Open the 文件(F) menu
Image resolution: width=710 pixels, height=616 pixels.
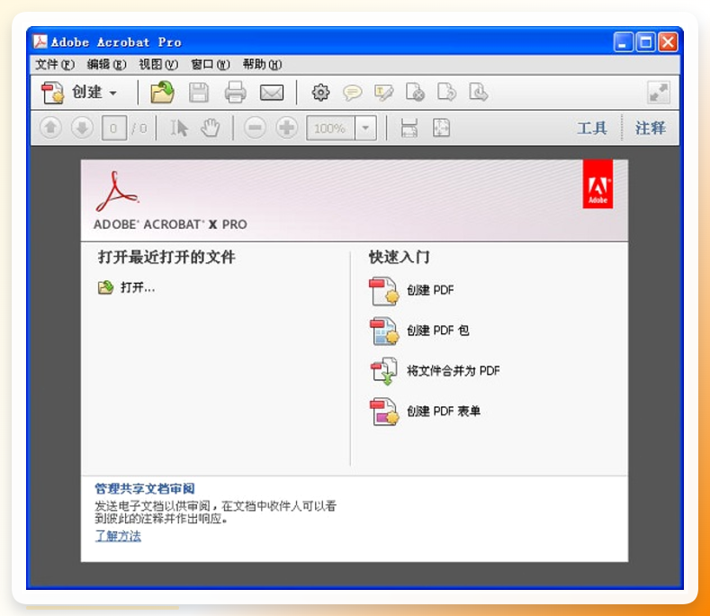point(55,65)
